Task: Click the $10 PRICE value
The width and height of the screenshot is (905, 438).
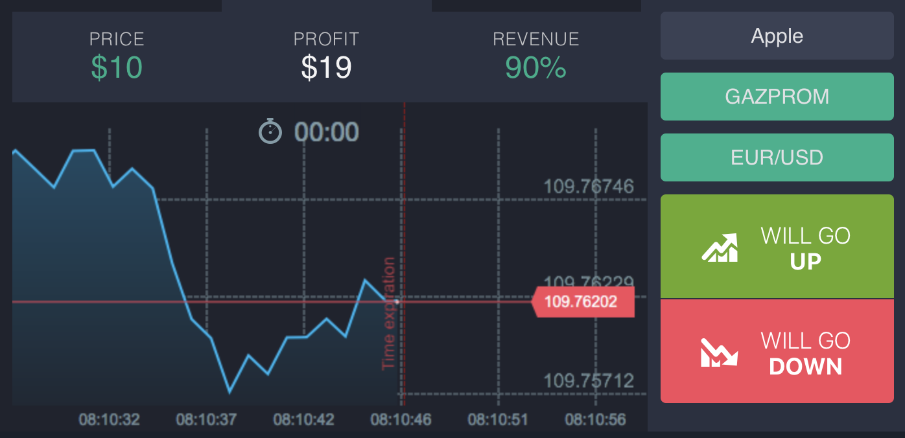Action: pyautogui.click(x=117, y=67)
